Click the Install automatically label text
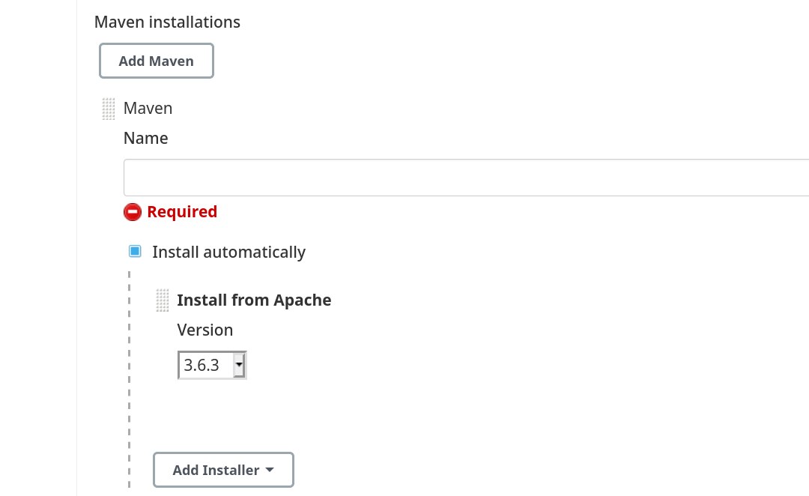The width and height of the screenshot is (809, 496). click(228, 252)
